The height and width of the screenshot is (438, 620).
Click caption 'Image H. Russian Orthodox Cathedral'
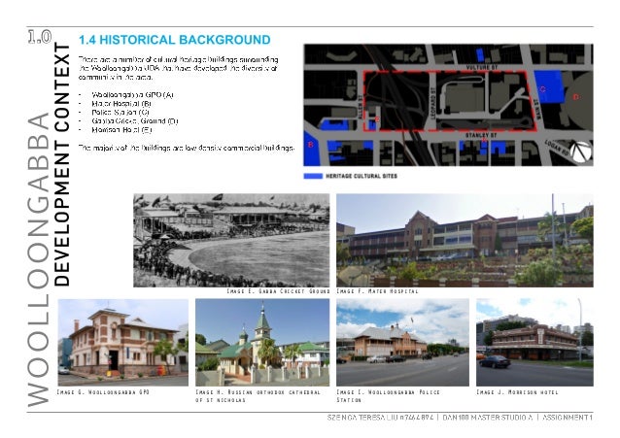pyautogui.click(x=258, y=396)
